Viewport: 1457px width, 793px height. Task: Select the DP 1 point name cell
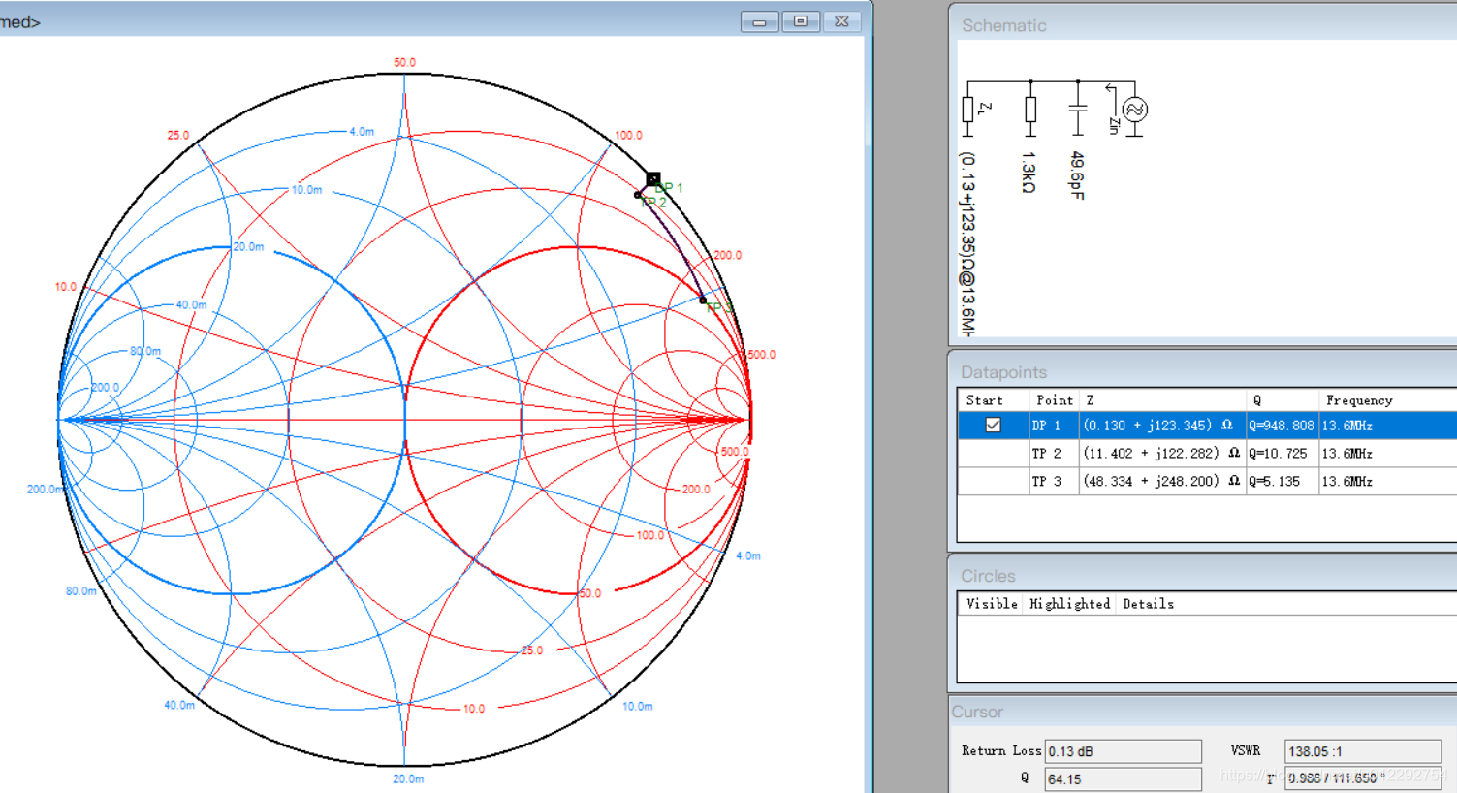pos(1054,425)
